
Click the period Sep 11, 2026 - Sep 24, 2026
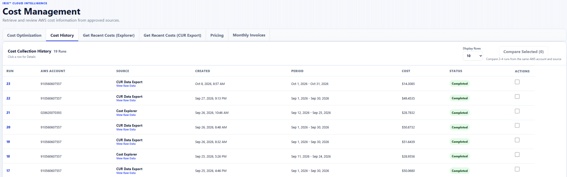(311, 157)
